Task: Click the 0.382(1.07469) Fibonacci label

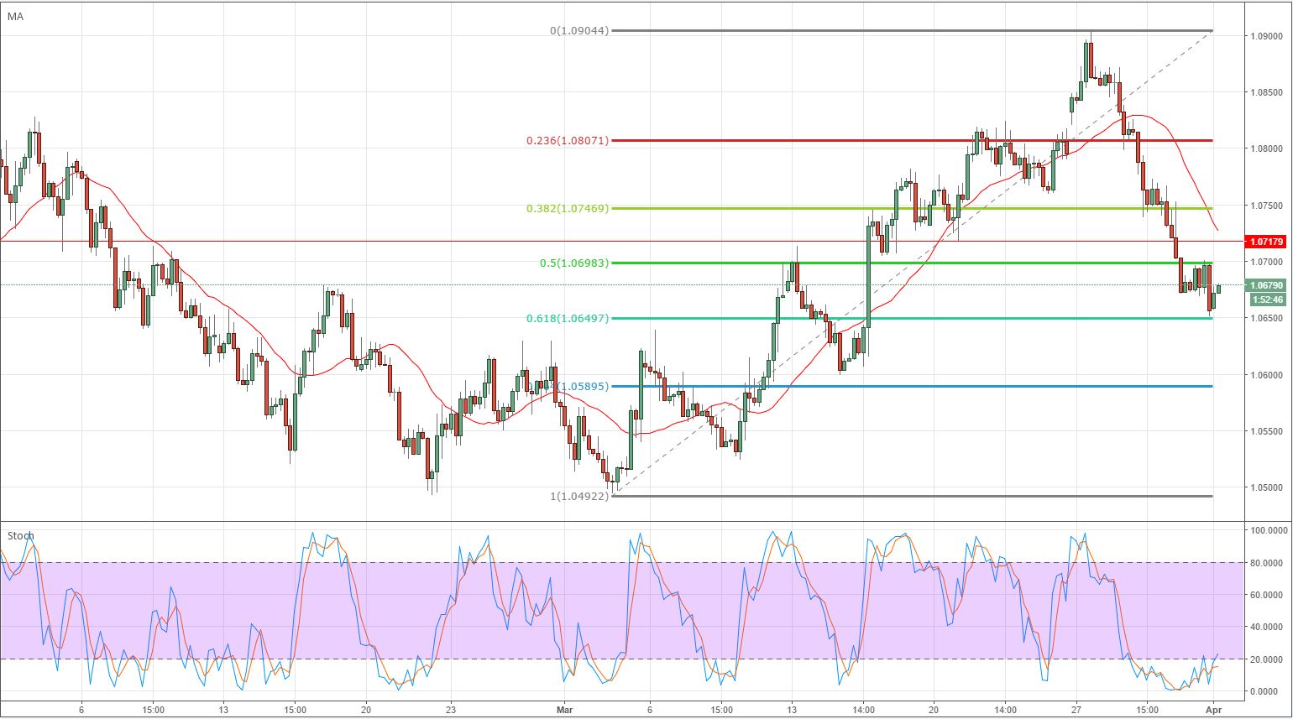Action: 568,209
